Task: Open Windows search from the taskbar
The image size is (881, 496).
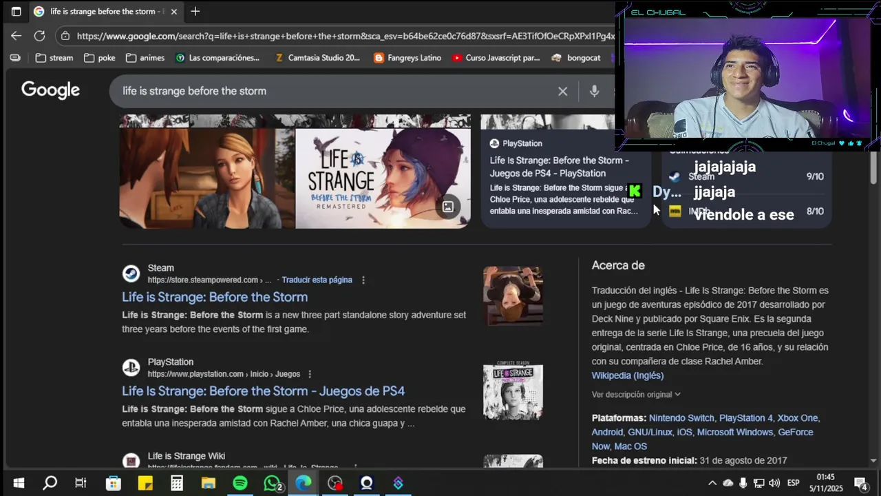Action: coord(50,483)
